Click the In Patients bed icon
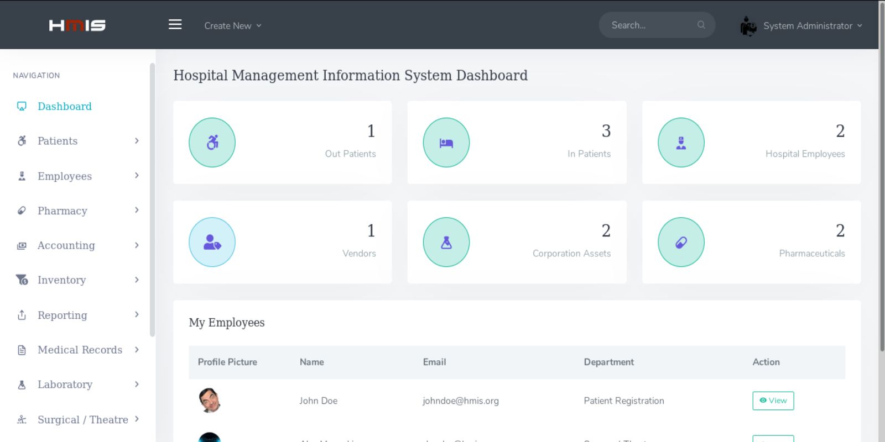 click(446, 143)
